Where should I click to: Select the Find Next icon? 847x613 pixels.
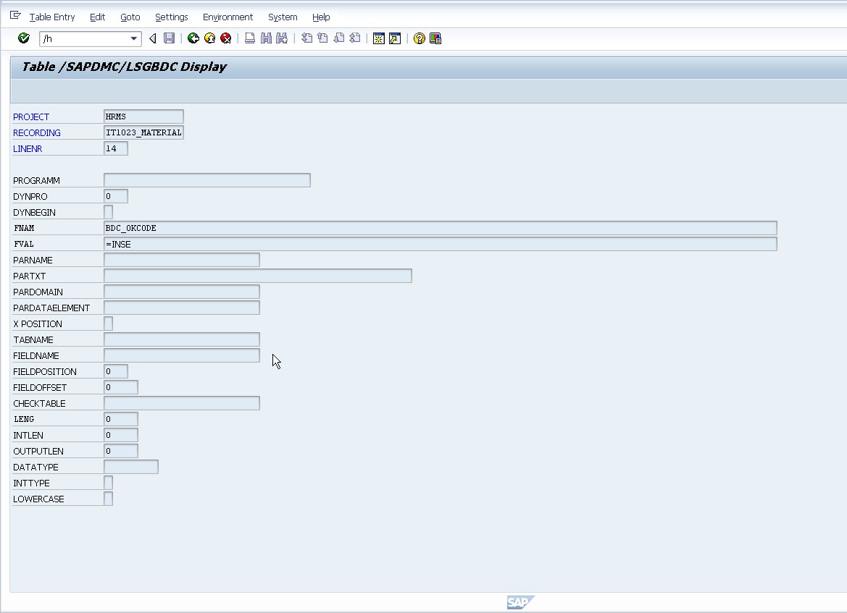pyautogui.click(x=281, y=38)
